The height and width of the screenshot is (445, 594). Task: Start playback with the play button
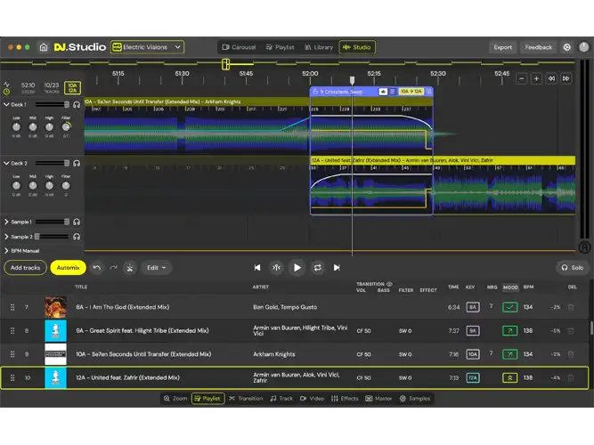click(x=297, y=268)
